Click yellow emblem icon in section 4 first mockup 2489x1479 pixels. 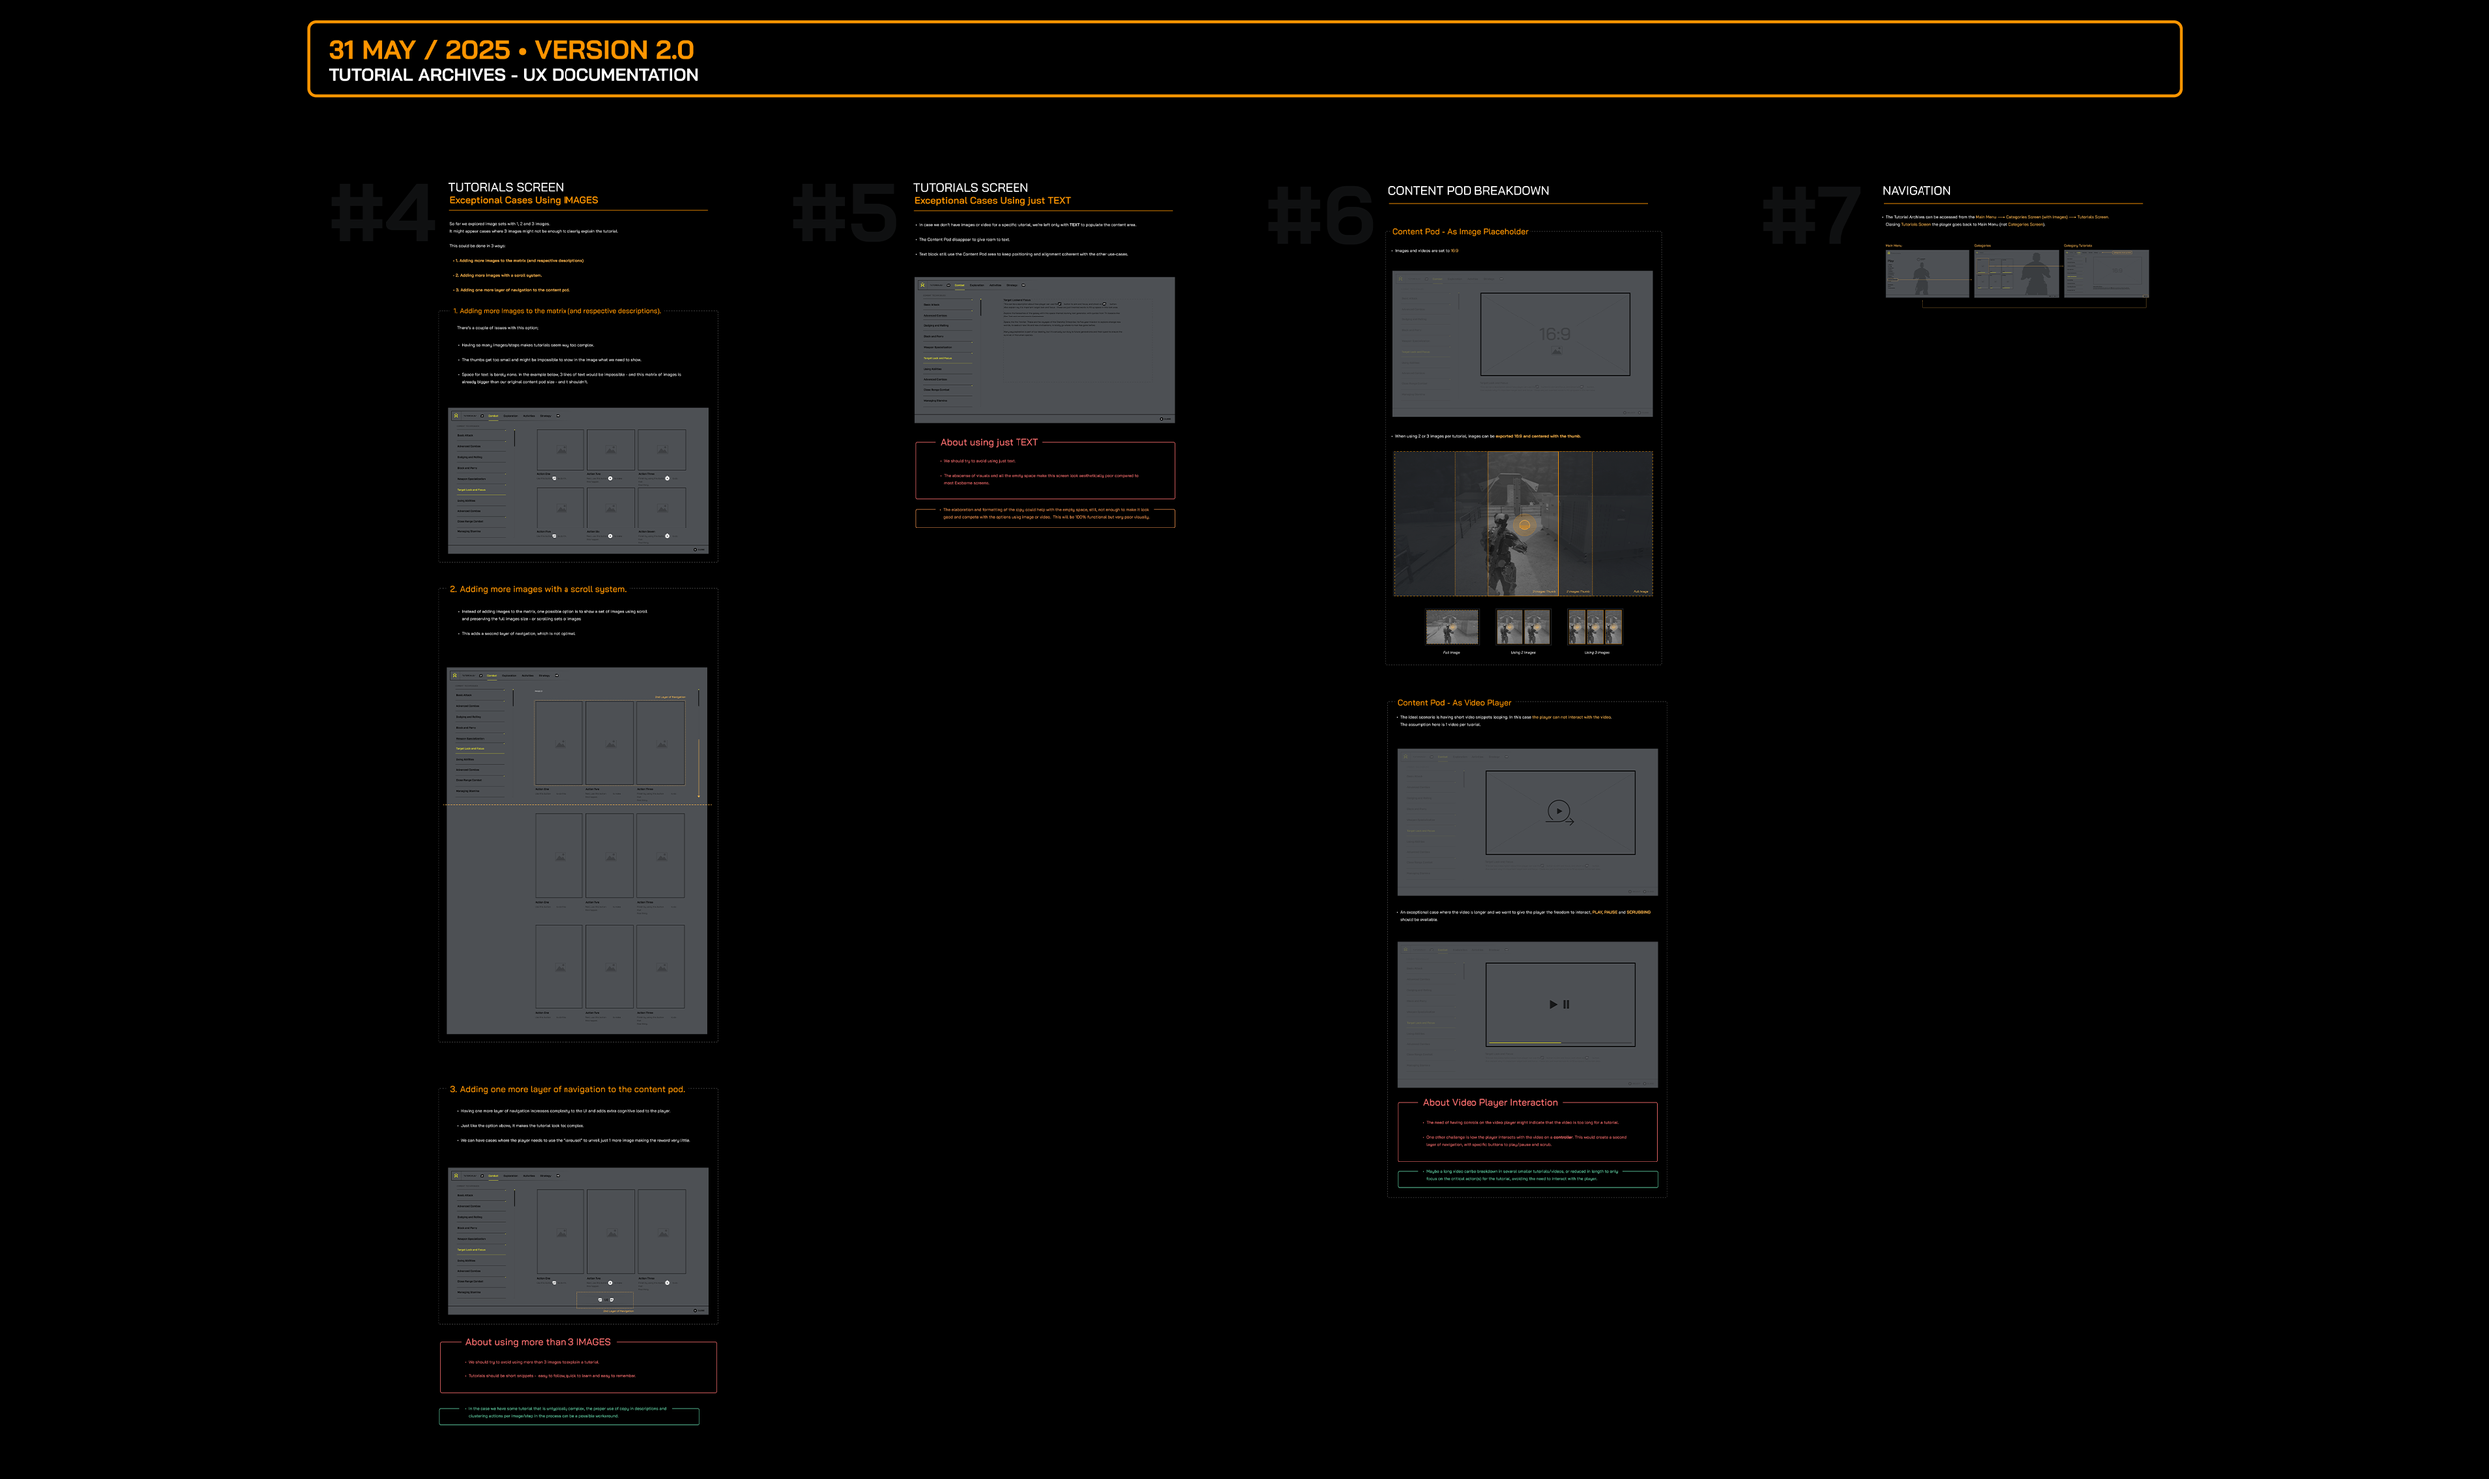(x=457, y=417)
